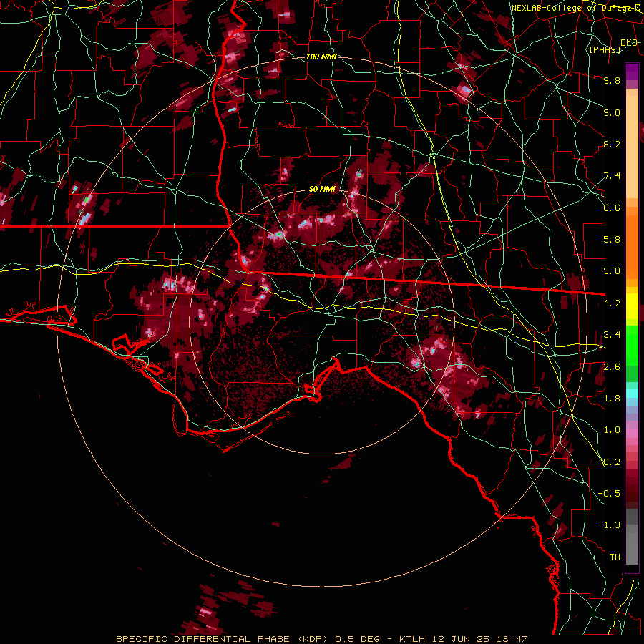Image resolution: width=644 pixels, height=644 pixels.
Task: Click the "DKB" label above the color bar
Action: [x=629, y=43]
